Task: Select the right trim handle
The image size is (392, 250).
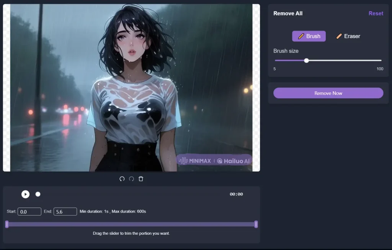Action: [x=256, y=224]
